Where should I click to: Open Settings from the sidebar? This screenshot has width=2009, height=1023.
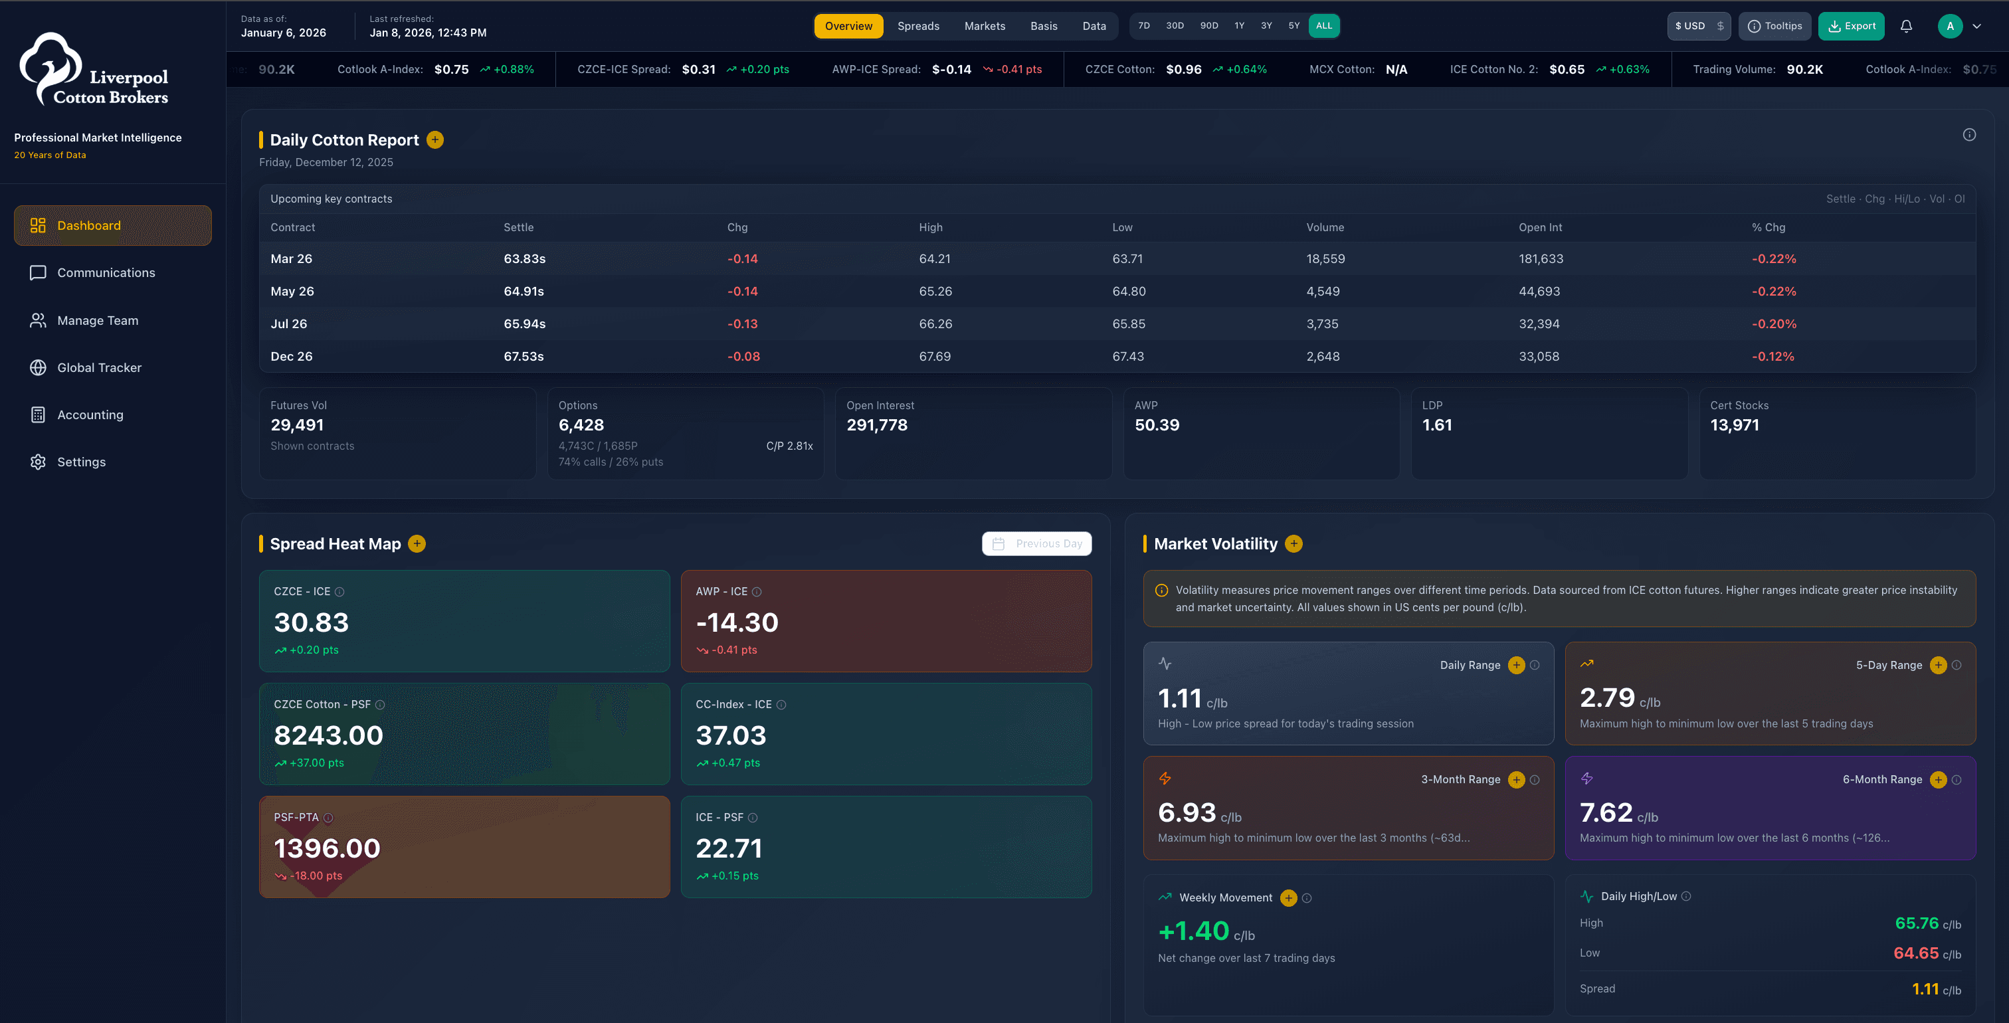113,462
